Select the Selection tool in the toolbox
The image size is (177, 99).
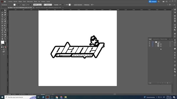click(x=2, y=10)
